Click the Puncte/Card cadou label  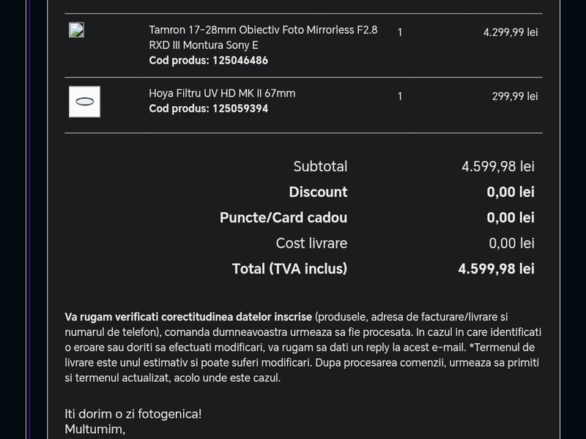pos(283,218)
